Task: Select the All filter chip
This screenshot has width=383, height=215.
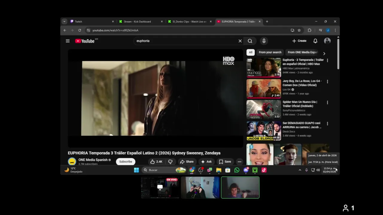Action: [x=250, y=52]
